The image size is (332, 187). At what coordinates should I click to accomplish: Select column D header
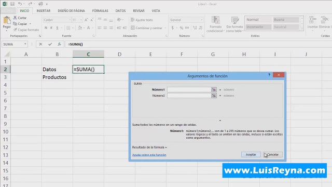pos(120,54)
